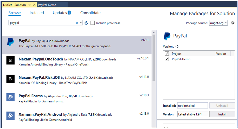
Task: Toggle Include prerelease checkbox
Action: (x=93, y=23)
